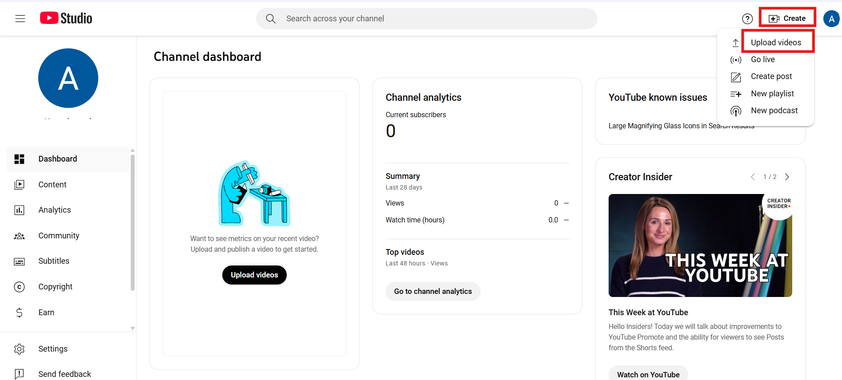Open the Settings gear icon
842x380 pixels.
click(x=19, y=349)
